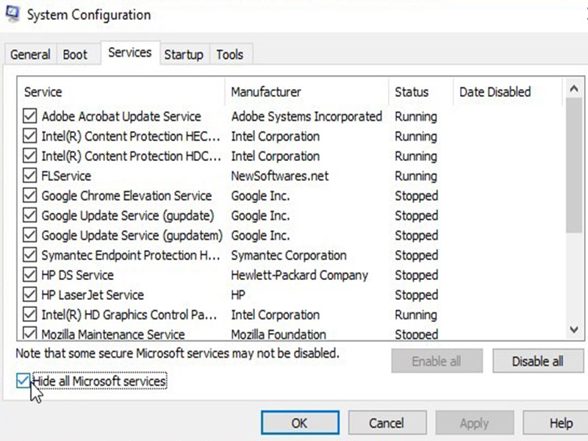Click the scroll down arrow of services list
Image resolution: width=588 pixels, height=441 pixels.
tap(574, 329)
